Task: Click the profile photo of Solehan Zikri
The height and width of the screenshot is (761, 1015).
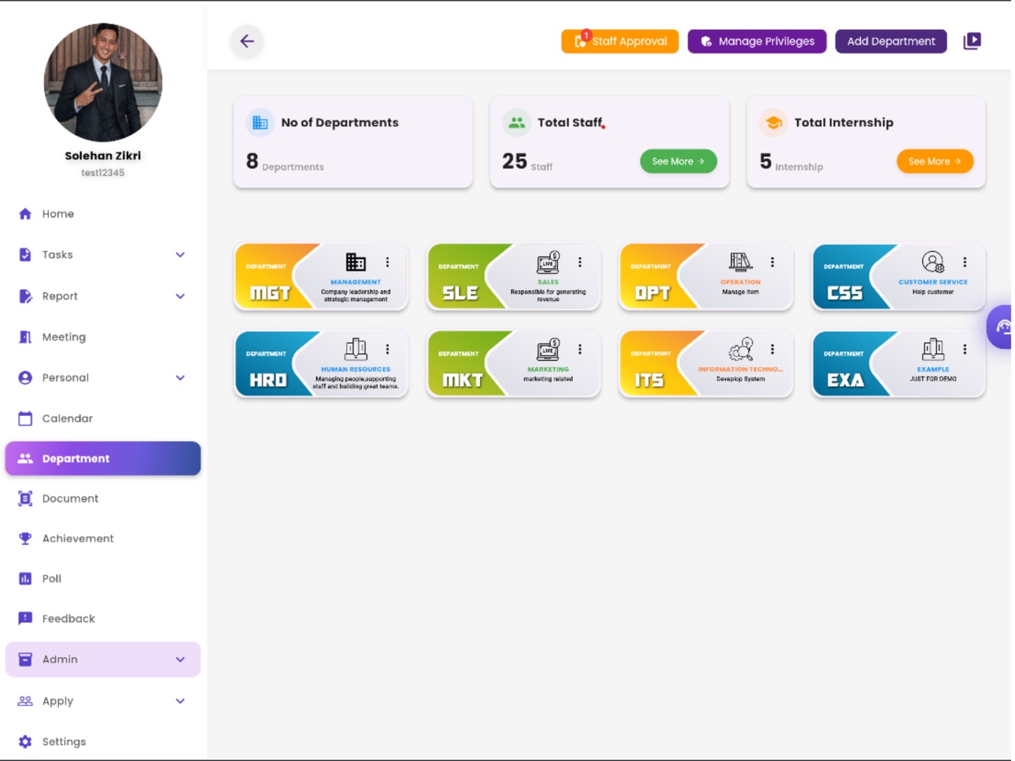Action: pyautogui.click(x=103, y=82)
